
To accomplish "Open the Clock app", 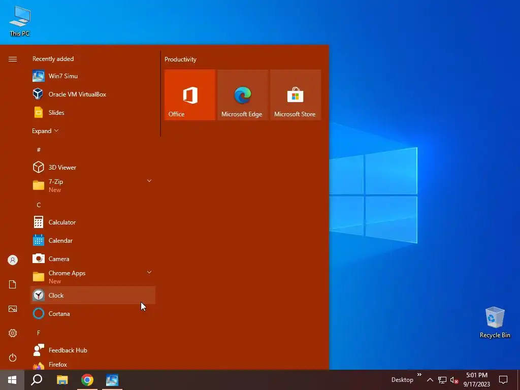I will pyautogui.click(x=93, y=295).
